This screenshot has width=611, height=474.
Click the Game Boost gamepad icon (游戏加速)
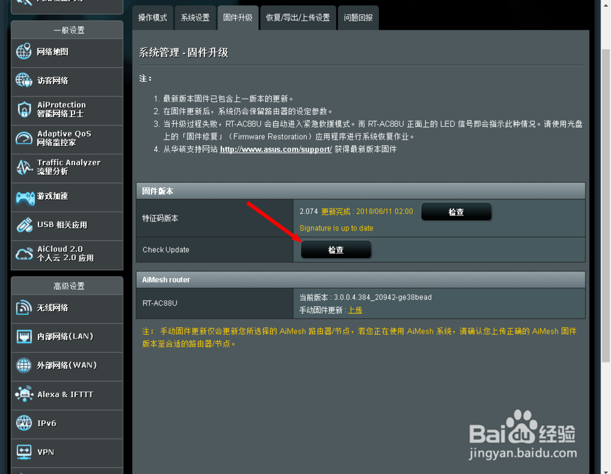[24, 197]
